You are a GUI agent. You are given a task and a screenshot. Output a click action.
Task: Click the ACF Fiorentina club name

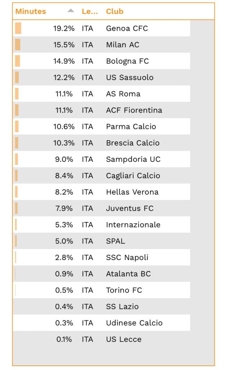coord(134,110)
